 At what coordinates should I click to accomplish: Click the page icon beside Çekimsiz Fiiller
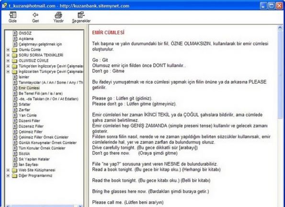[x=15, y=131]
